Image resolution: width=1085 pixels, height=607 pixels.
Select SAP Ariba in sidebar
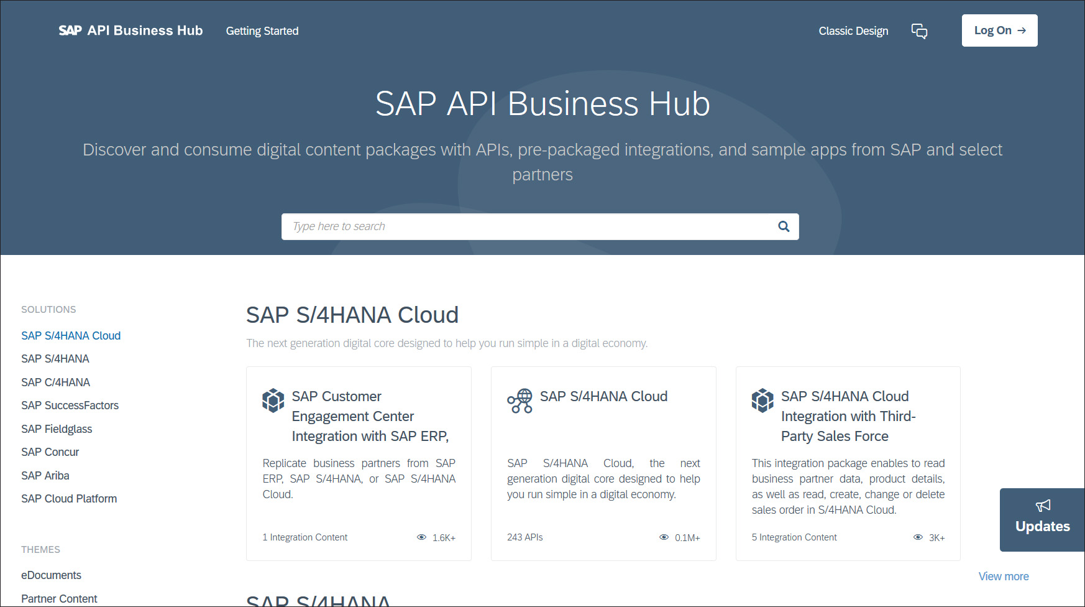click(x=45, y=476)
